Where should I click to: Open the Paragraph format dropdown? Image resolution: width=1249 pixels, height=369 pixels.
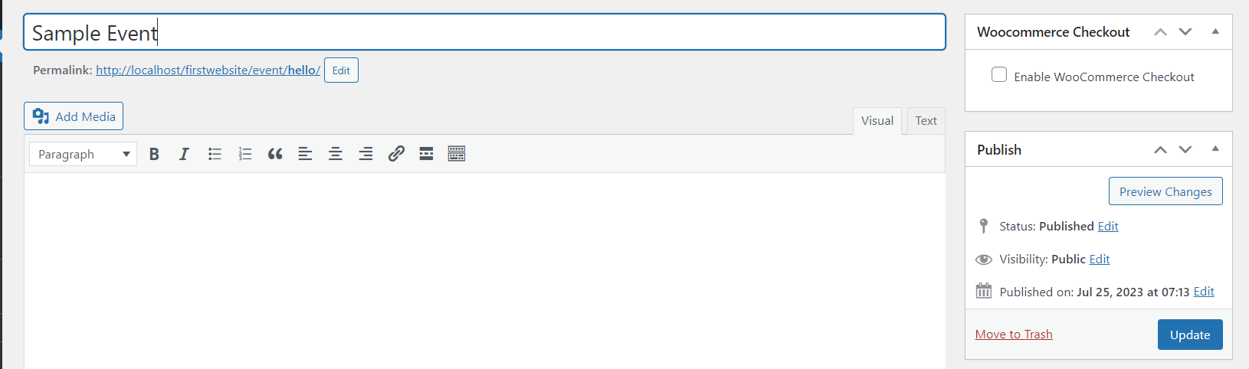tap(83, 154)
